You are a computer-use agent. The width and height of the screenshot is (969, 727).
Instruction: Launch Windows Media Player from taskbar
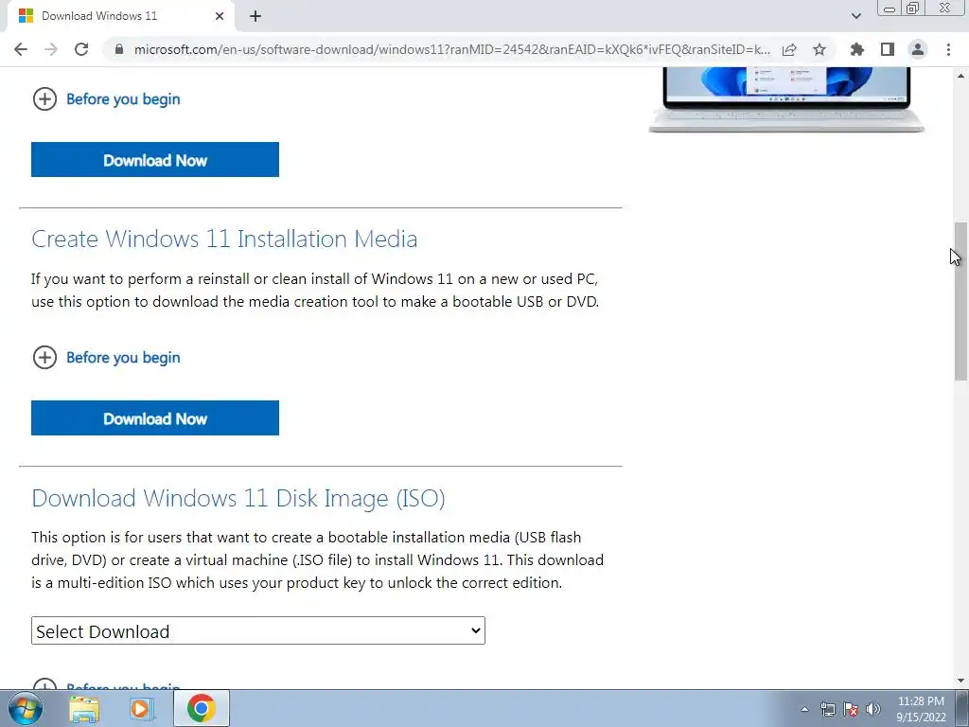click(142, 708)
